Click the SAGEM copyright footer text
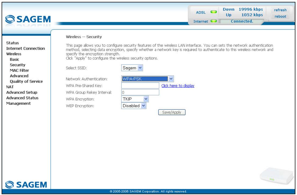 pos(148,192)
